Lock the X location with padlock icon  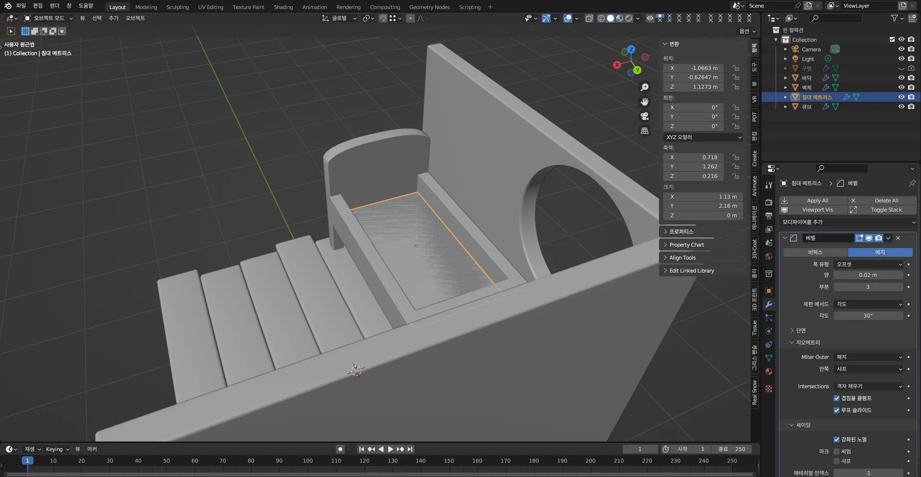click(736, 68)
